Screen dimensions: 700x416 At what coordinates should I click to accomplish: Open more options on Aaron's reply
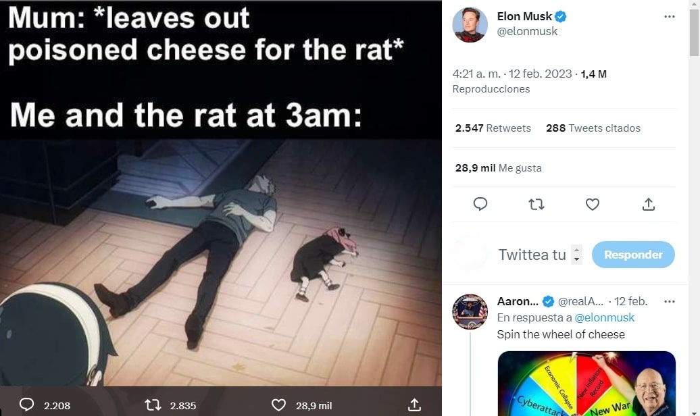(x=670, y=301)
